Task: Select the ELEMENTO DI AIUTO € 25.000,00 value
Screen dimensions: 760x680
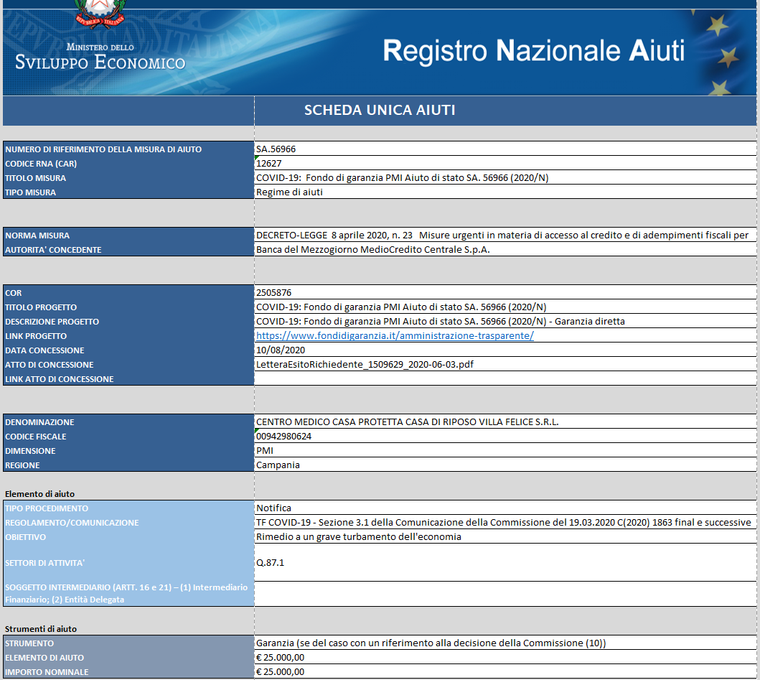Action: (505, 658)
